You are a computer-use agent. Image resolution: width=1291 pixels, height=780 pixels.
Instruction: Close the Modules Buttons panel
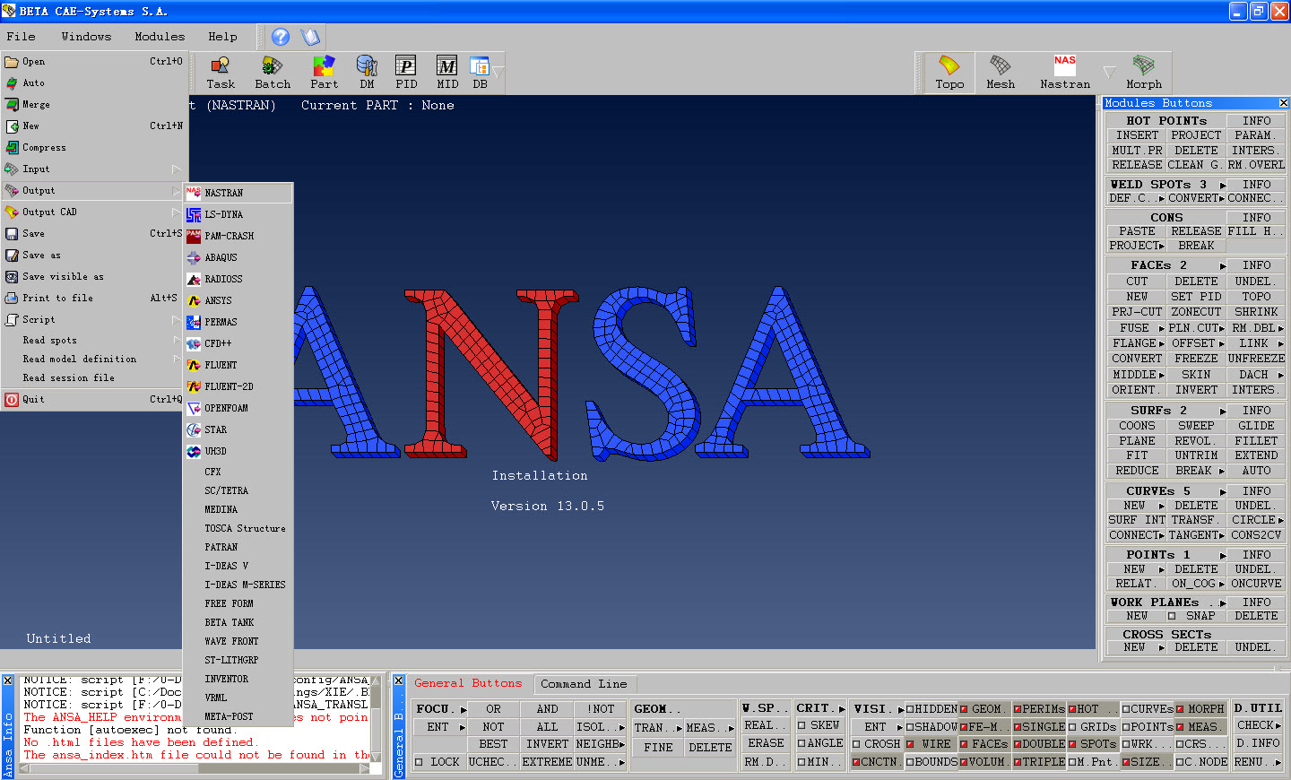coord(1283,103)
